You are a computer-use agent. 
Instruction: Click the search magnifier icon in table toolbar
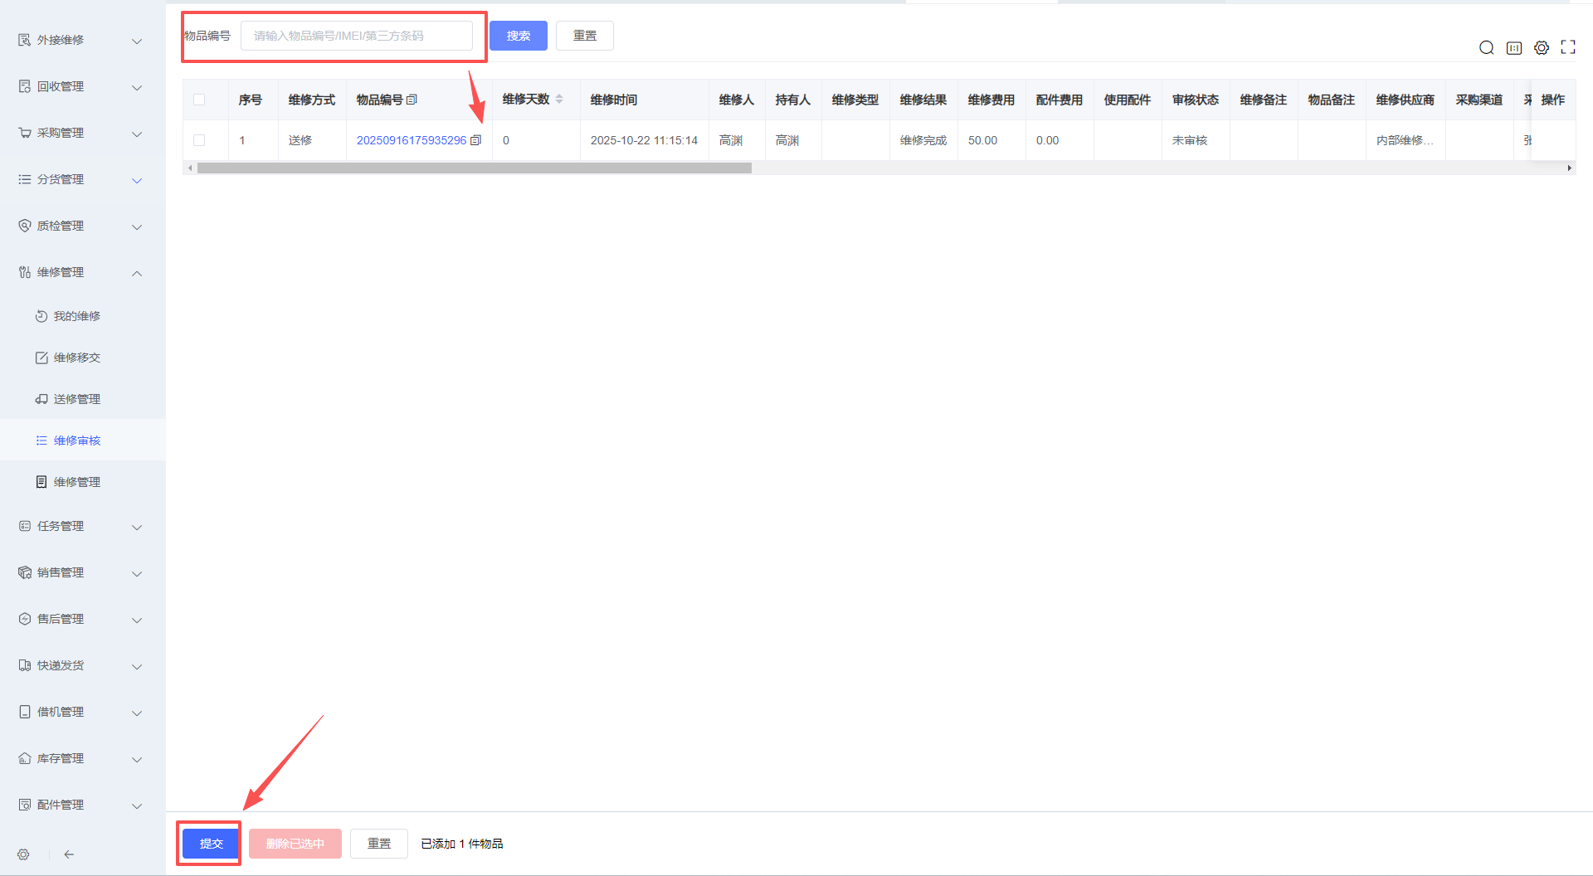pos(1486,48)
